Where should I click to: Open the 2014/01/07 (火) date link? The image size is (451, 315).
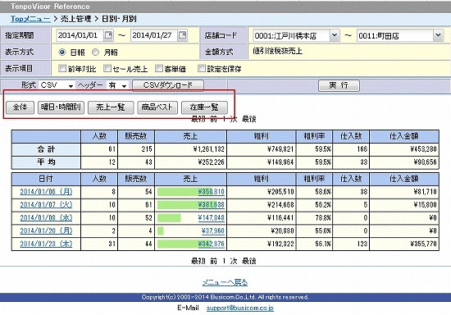point(46,205)
